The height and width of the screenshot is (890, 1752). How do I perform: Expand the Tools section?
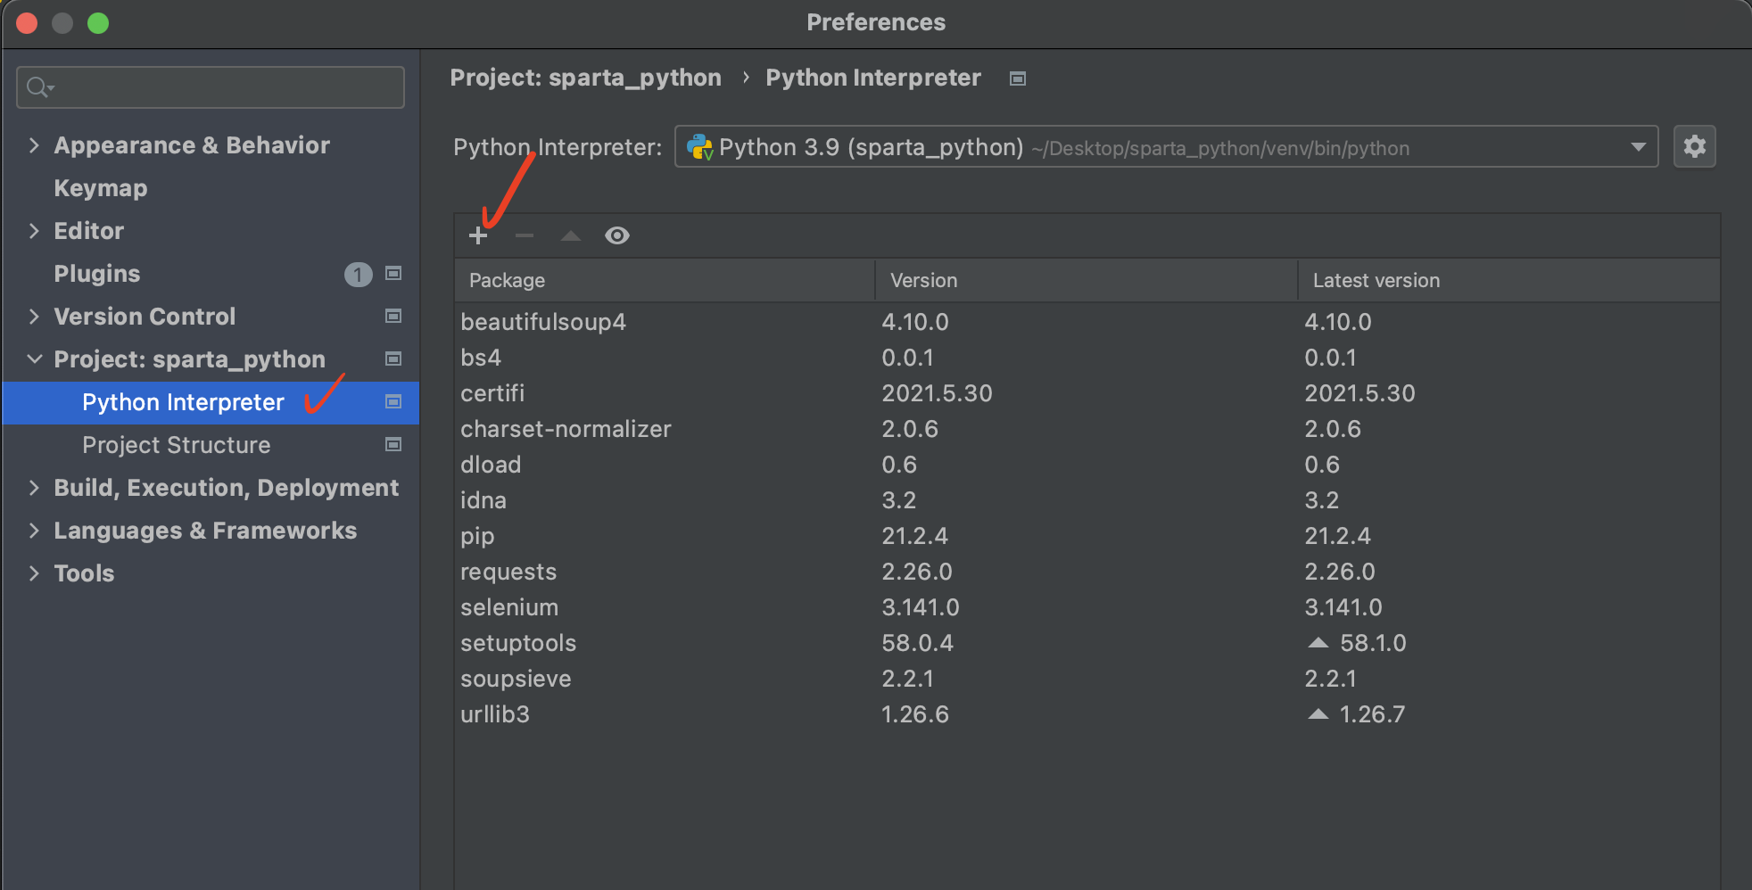pyautogui.click(x=34, y=573)
